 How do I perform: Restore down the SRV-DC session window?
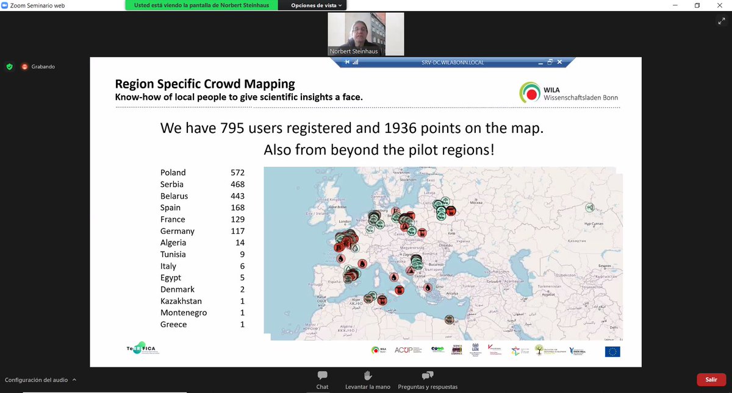point(550,62)
